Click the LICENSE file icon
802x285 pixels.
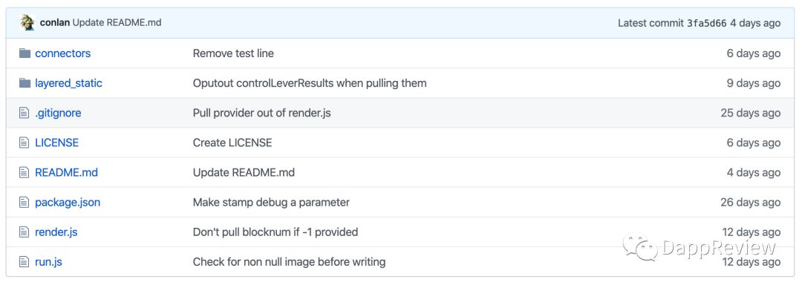24,142
